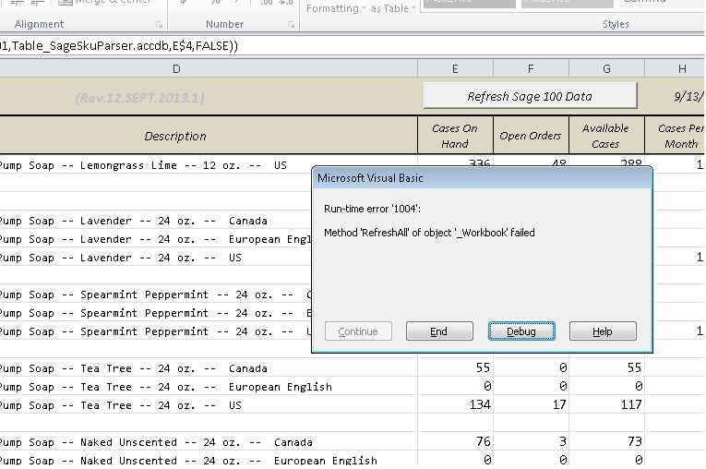This screenshot has height=469, width=706.
Task: Click the 'RefreshAll' failed message line
Action: (x=429, y=233)
